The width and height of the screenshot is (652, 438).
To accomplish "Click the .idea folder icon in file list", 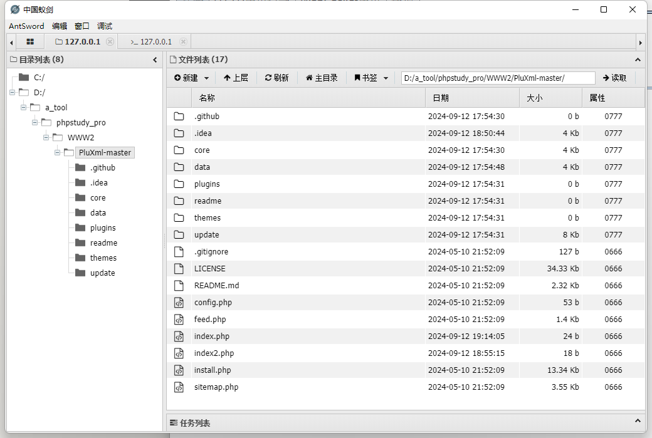I will pos(179,133).
